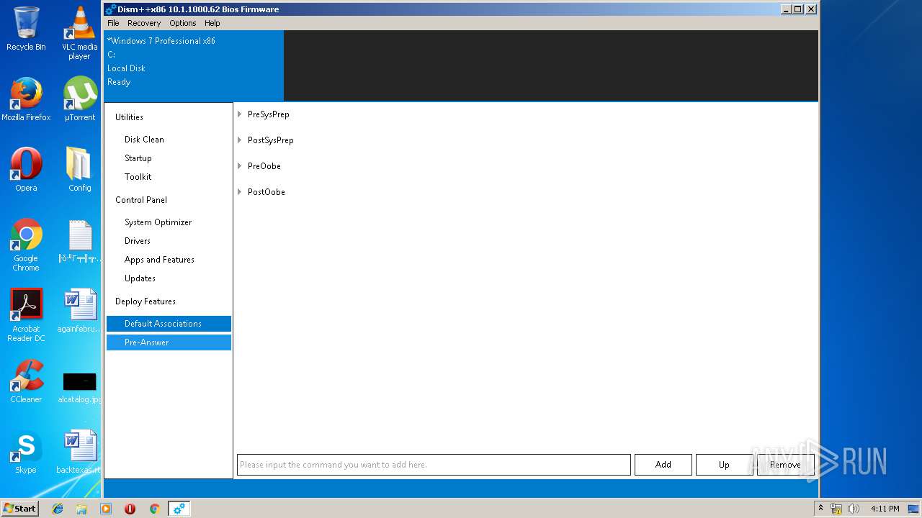Click the Up button
922x518 pixels.
click(x=724, y=465)
